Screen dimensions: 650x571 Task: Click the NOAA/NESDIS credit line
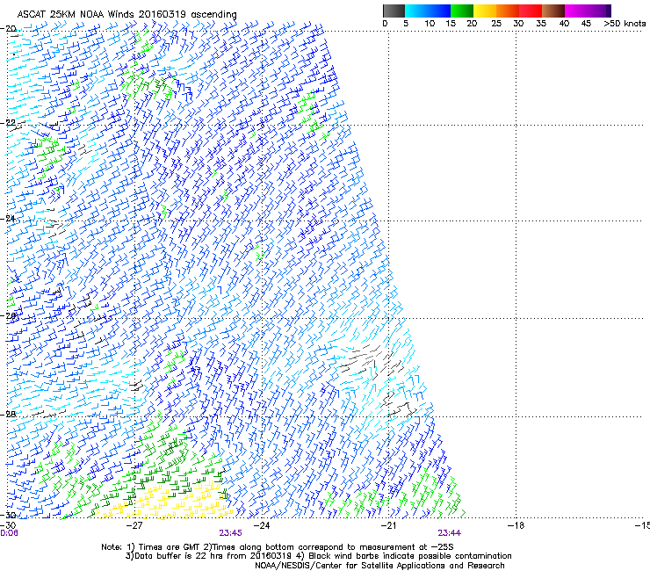point(379,566)
